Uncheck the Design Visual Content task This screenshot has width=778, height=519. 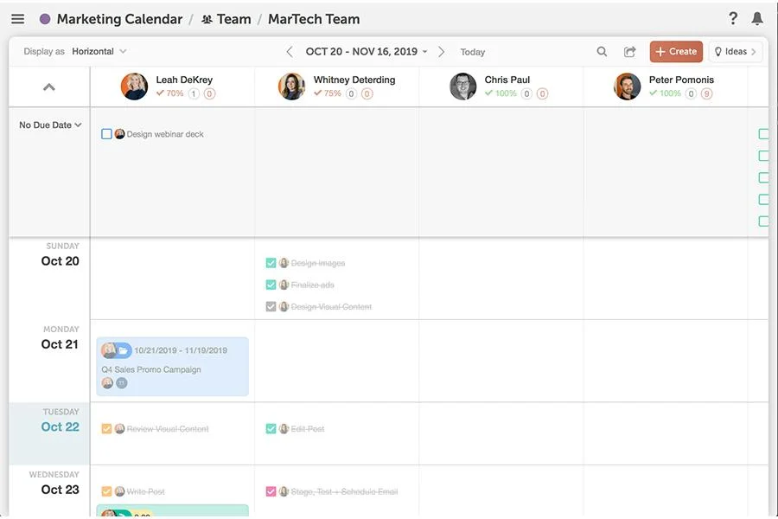(x=271, y=306)
